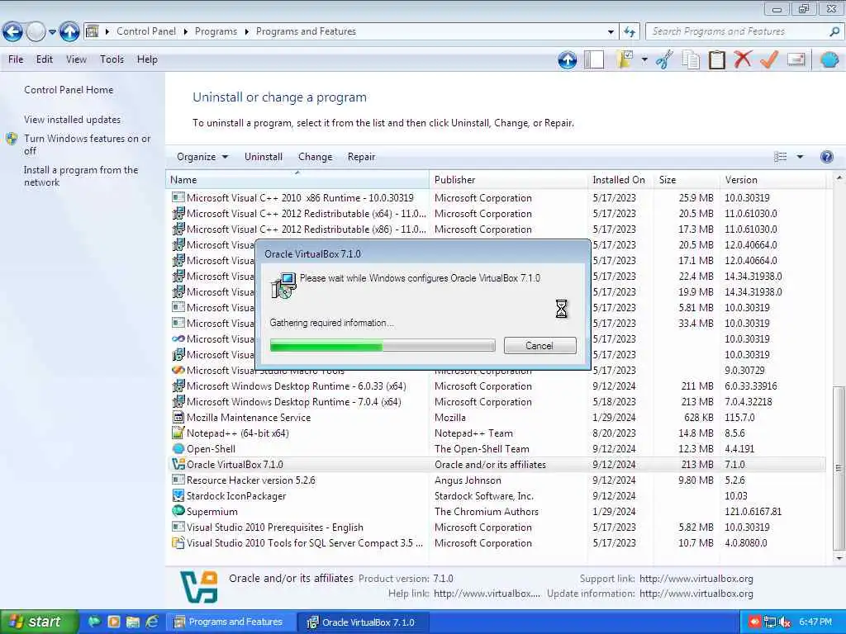
Task: Click the toolbar Up arrow icon
Action: [x=567, y=59]
